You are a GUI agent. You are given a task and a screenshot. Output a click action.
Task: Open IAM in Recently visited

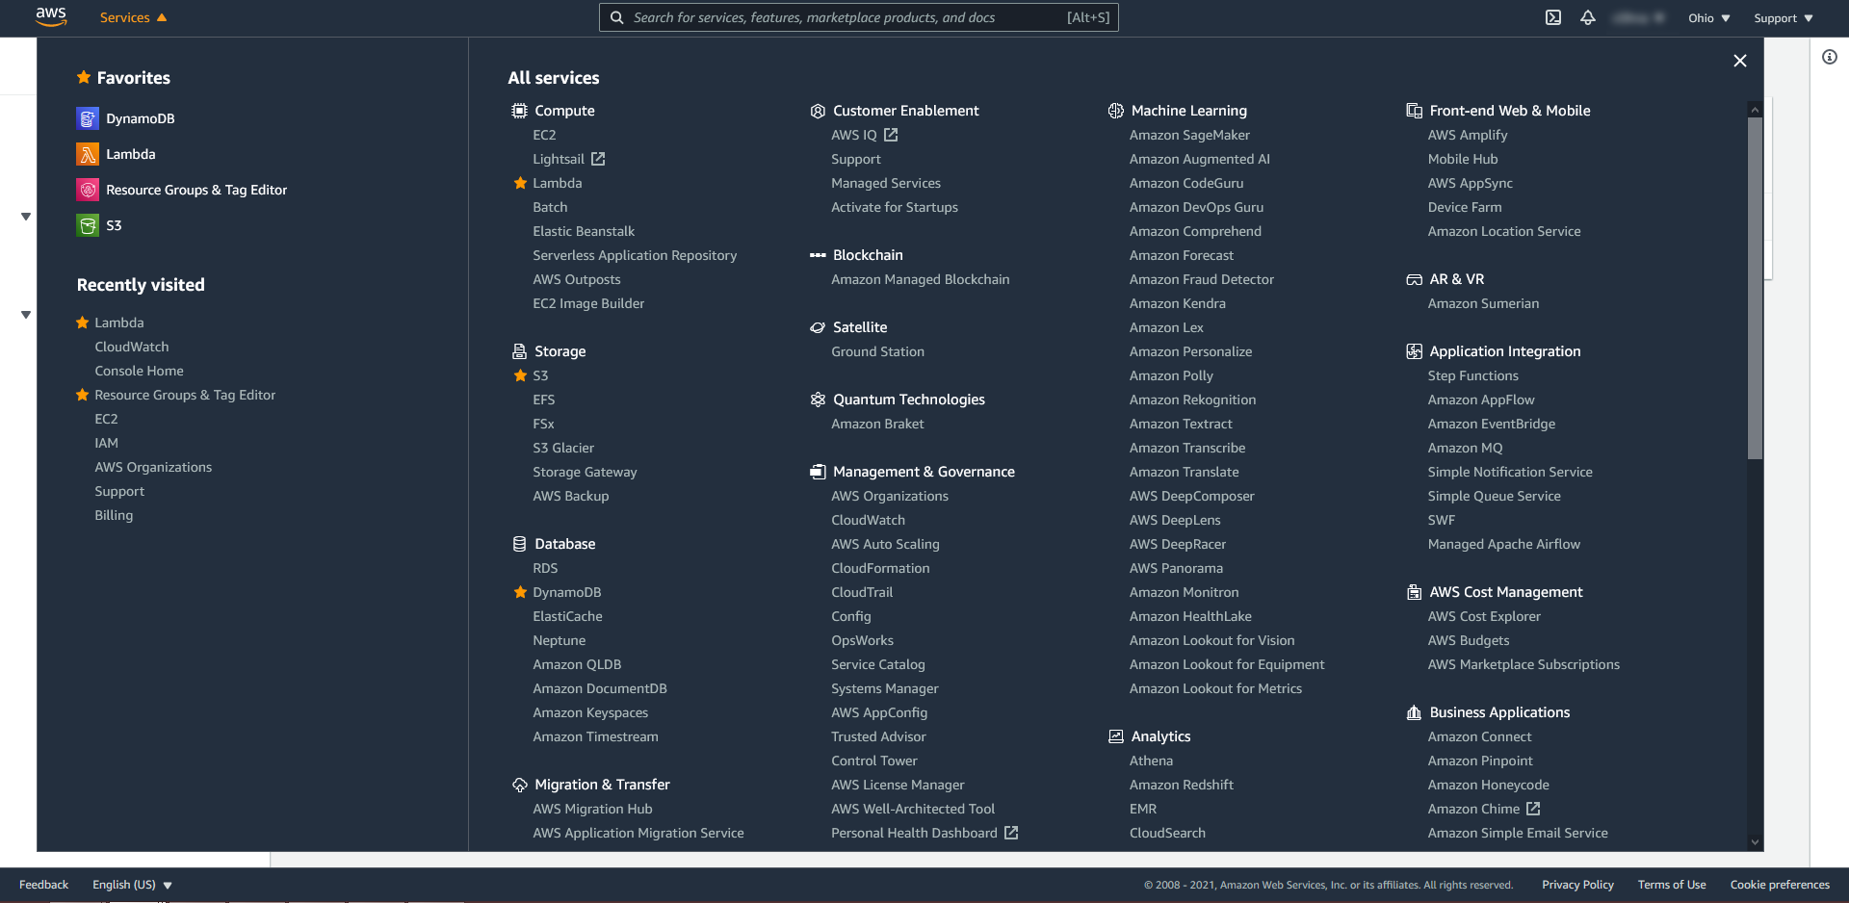tap(106, 443)
